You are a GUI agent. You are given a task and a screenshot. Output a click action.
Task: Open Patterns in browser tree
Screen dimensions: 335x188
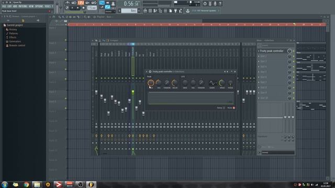(x=14, y=33)
